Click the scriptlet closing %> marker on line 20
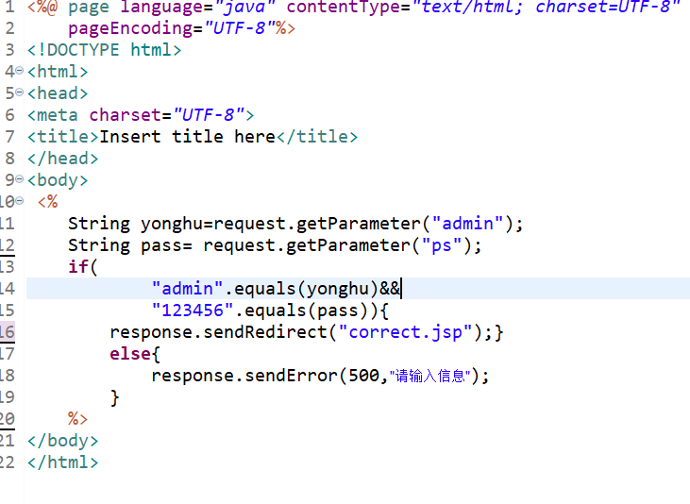The image size is (690, 504). pyautogui.click(x=78, y=419)
